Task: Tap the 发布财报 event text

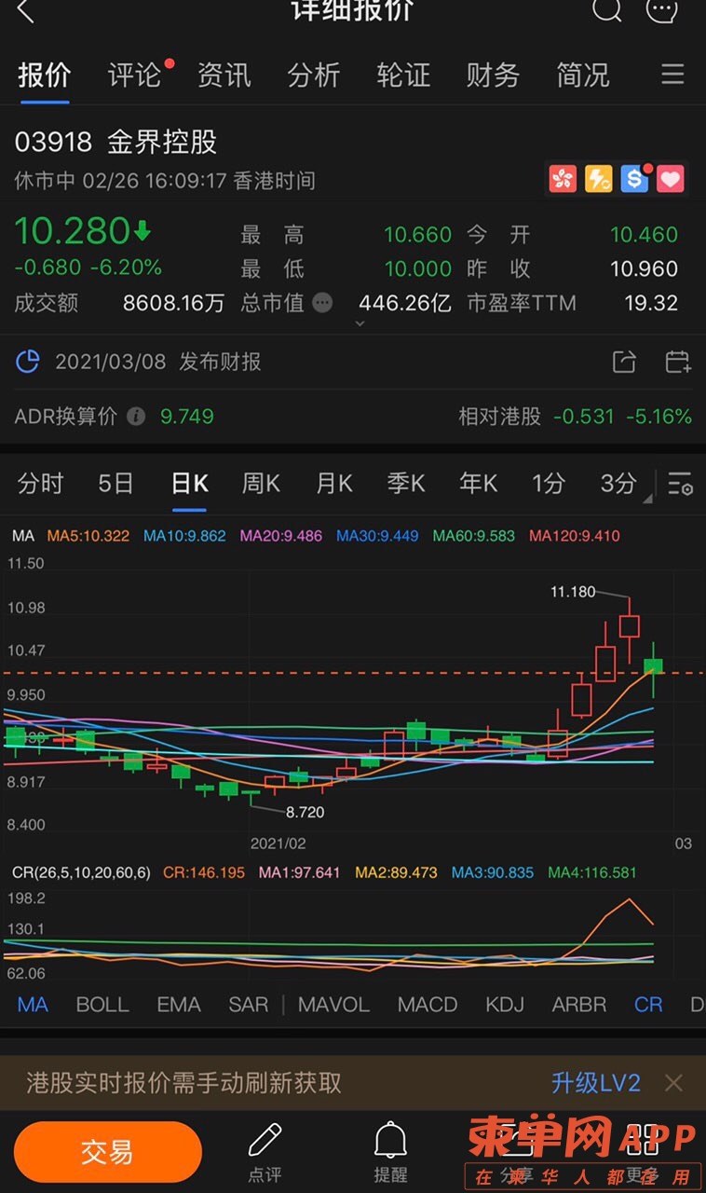Action: 220,362
